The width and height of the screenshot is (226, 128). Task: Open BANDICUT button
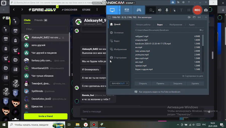tap(119, 83)
